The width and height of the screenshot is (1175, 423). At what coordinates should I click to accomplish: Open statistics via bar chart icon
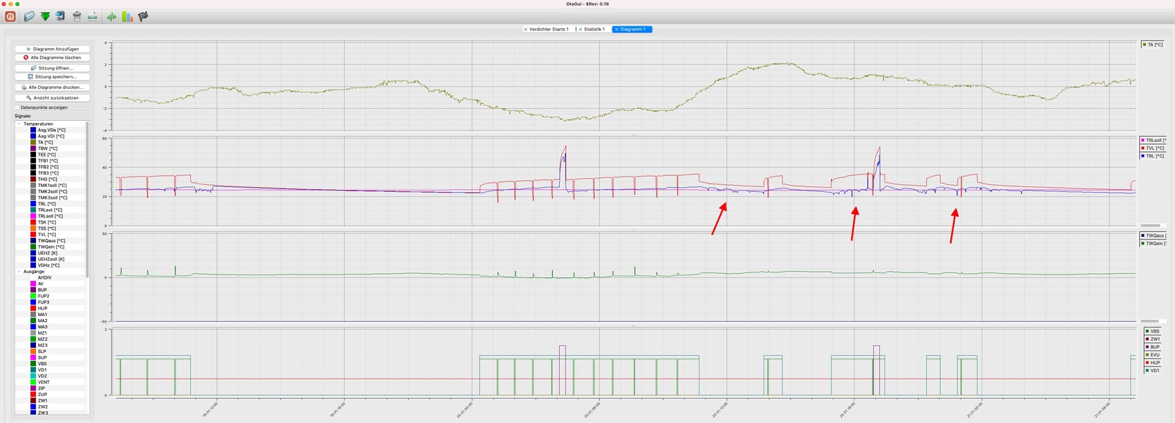[x=127, y=17]
